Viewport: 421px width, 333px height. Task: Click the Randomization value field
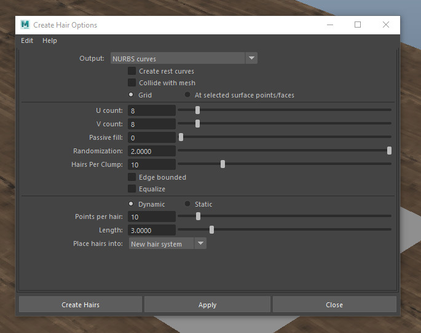(x=152, y=151)
